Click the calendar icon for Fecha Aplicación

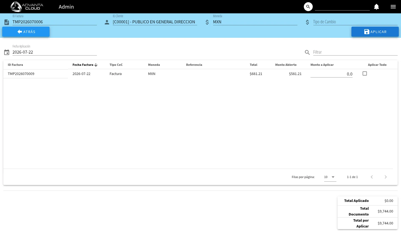pos(7,52)
